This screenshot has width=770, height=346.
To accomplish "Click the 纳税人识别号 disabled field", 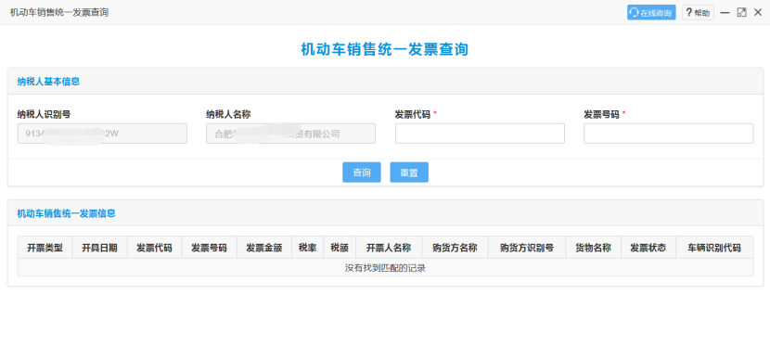I will click(x=102, y=134).
